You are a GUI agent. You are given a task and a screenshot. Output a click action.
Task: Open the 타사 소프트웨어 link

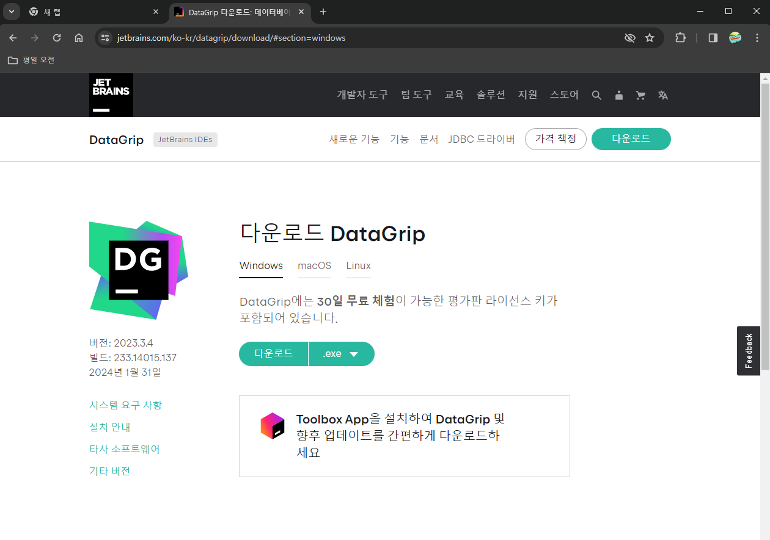125,449
